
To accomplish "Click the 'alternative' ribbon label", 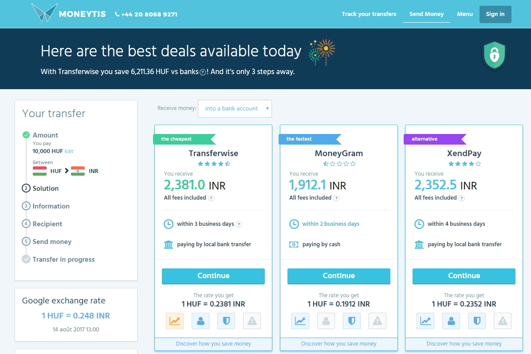I will [x=425, y=139].
